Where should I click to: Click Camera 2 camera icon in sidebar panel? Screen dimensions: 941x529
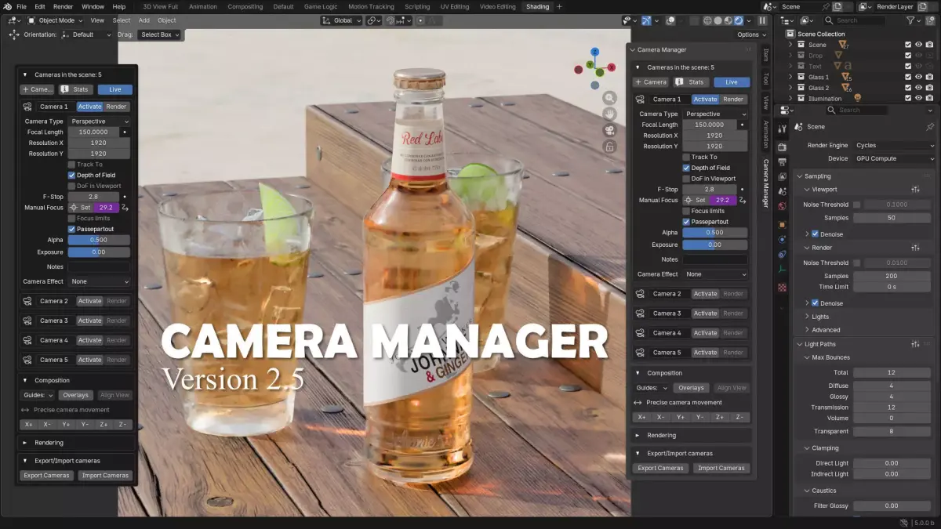(x=641, y=294)
